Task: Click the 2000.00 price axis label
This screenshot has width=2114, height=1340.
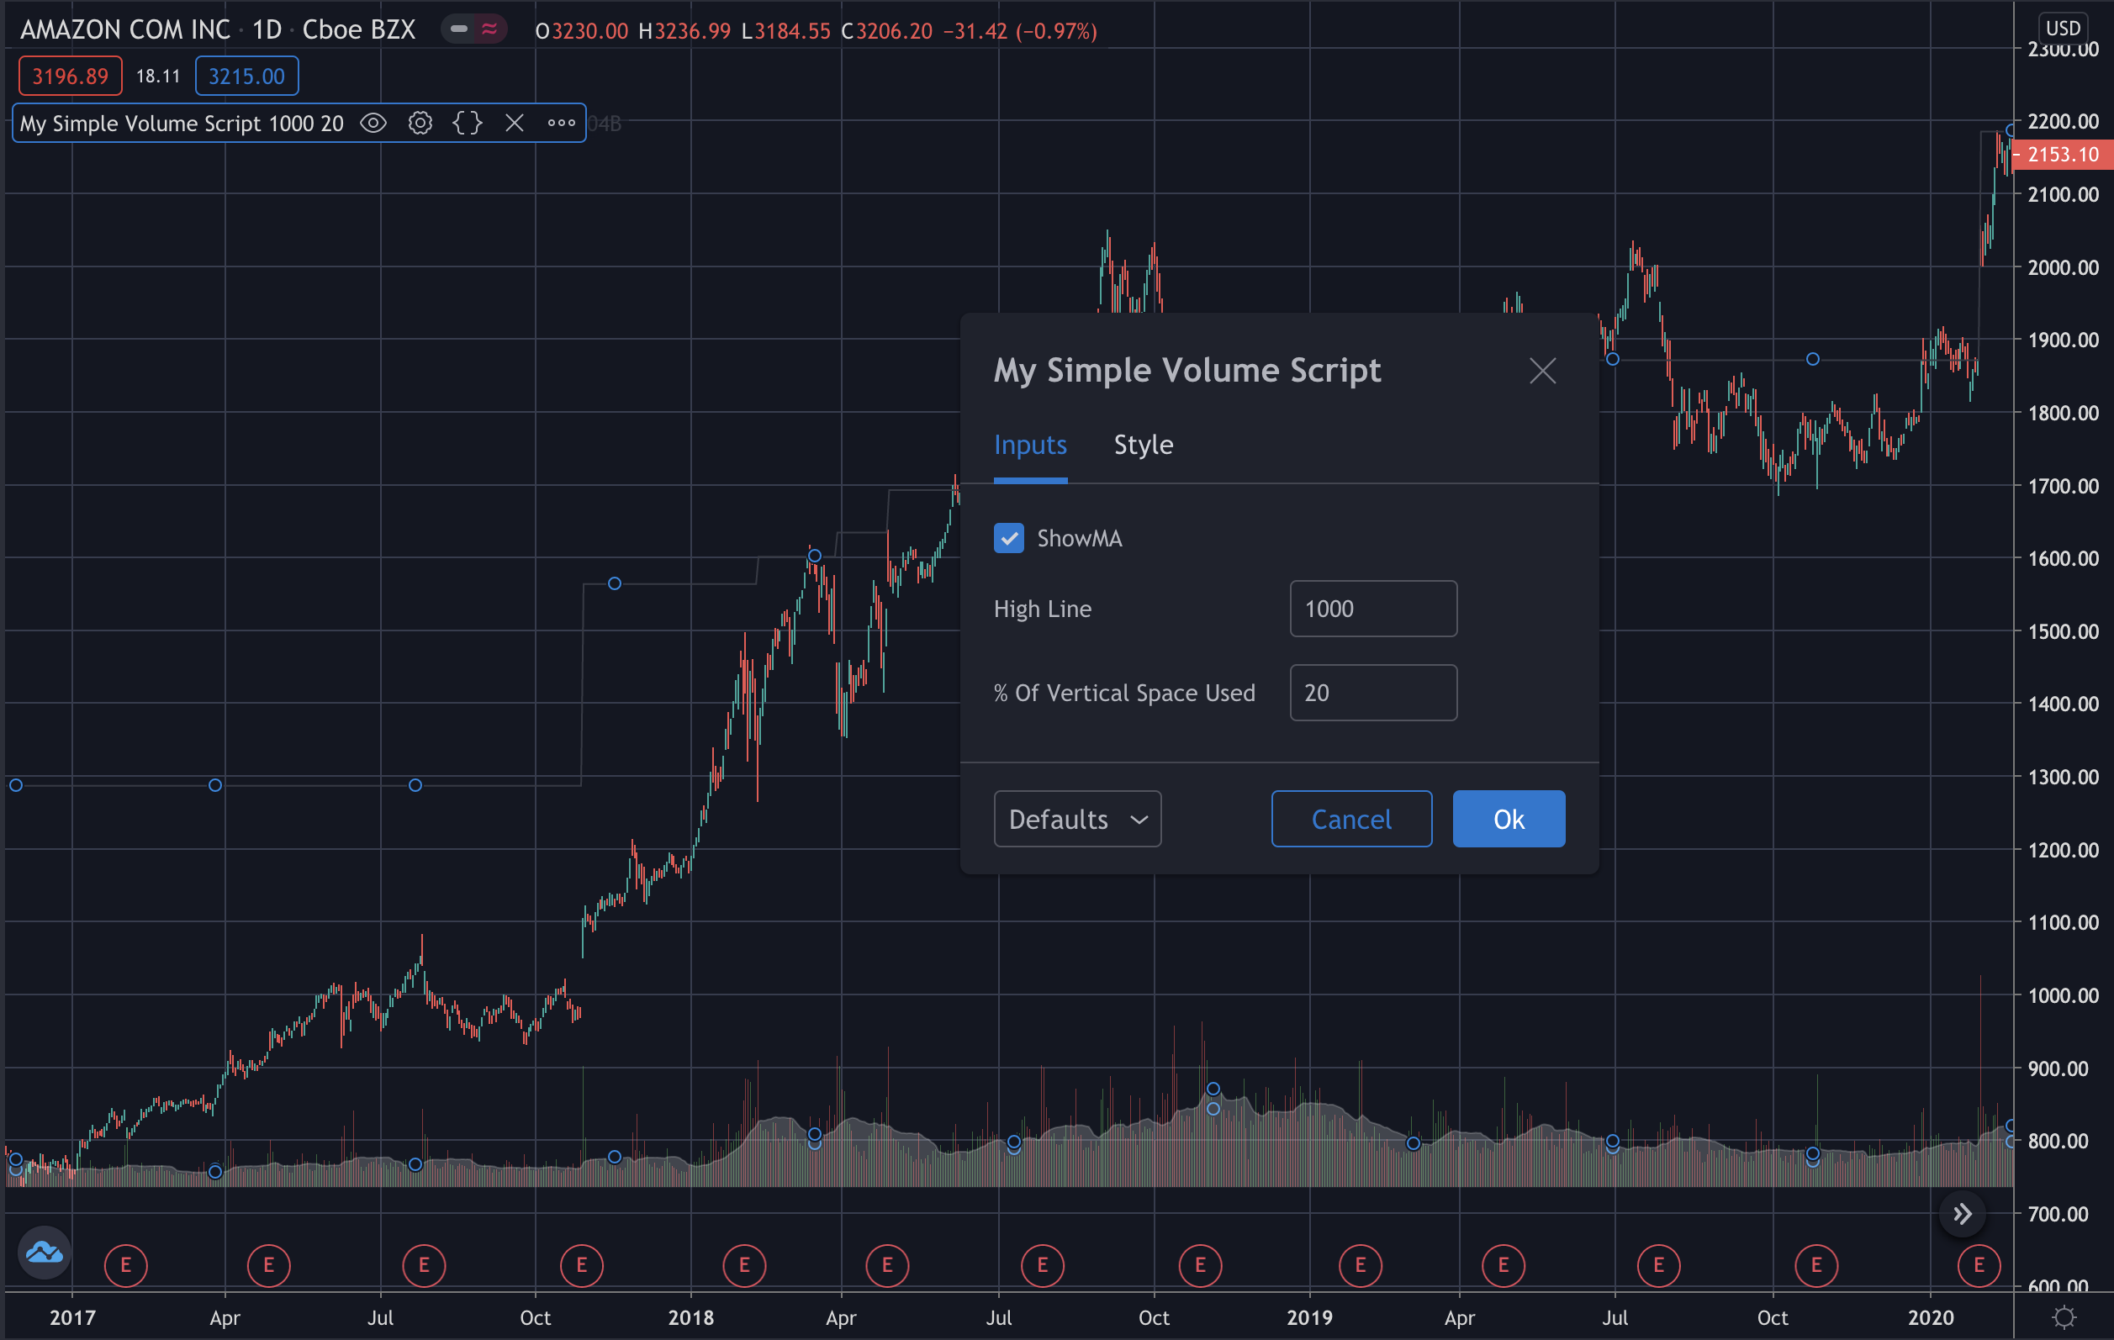Action: (2063, 266)
